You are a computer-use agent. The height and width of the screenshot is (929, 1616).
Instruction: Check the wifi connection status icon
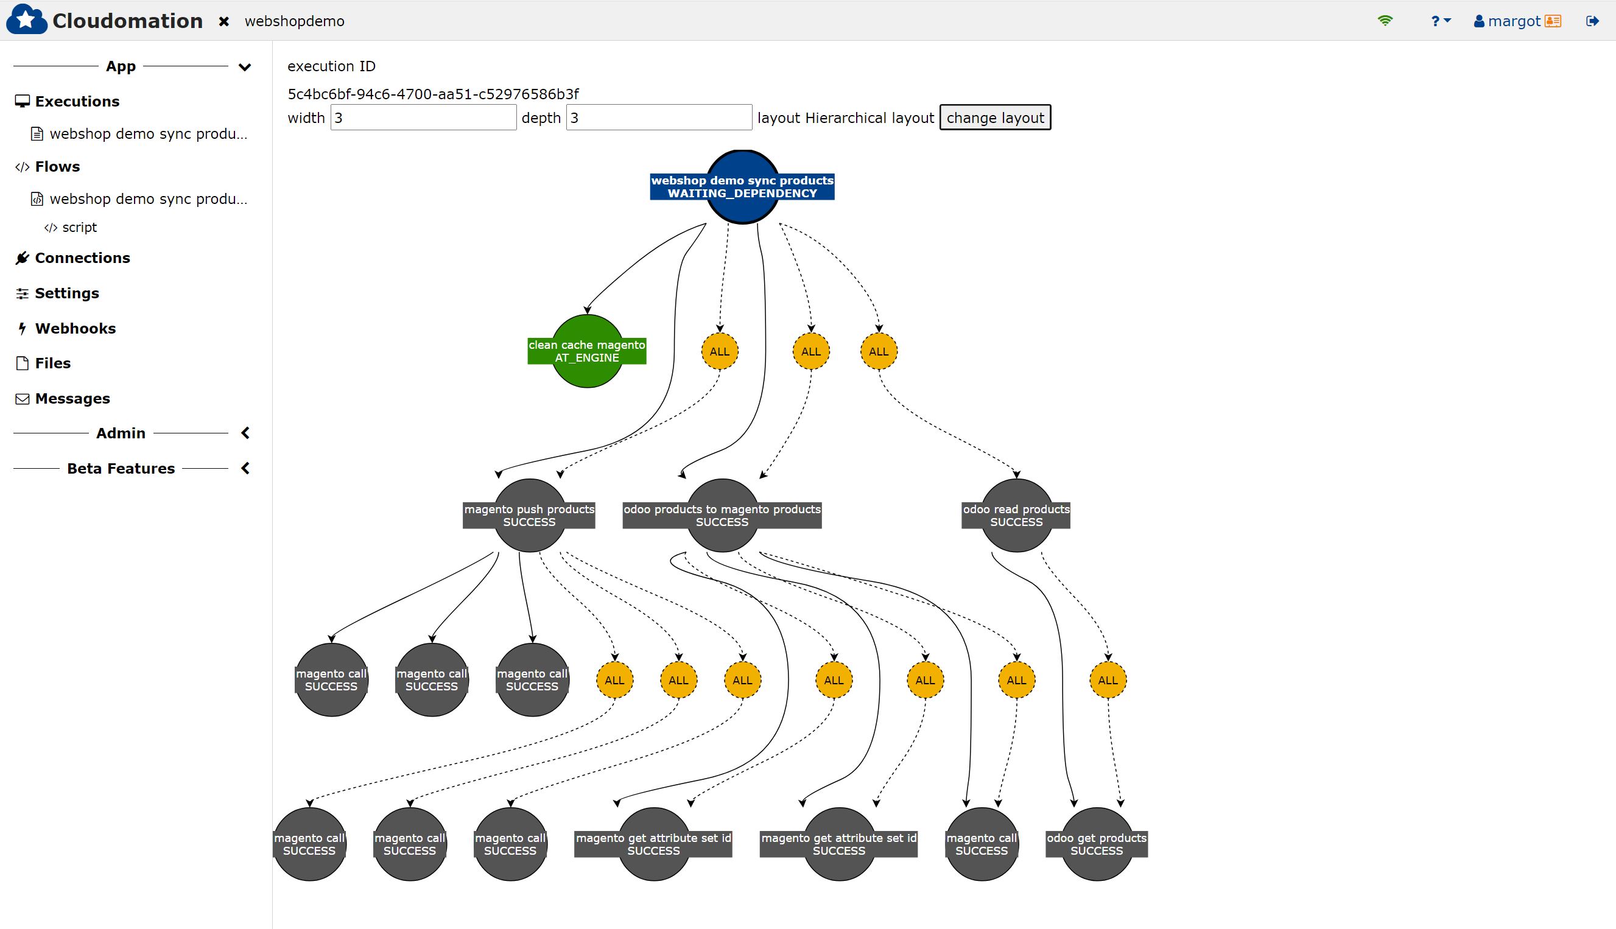(1385, 21)
